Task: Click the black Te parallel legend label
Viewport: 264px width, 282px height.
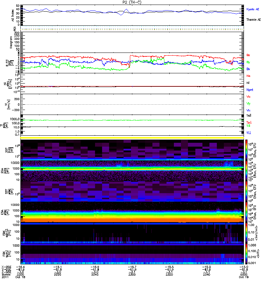Action: 249,115
